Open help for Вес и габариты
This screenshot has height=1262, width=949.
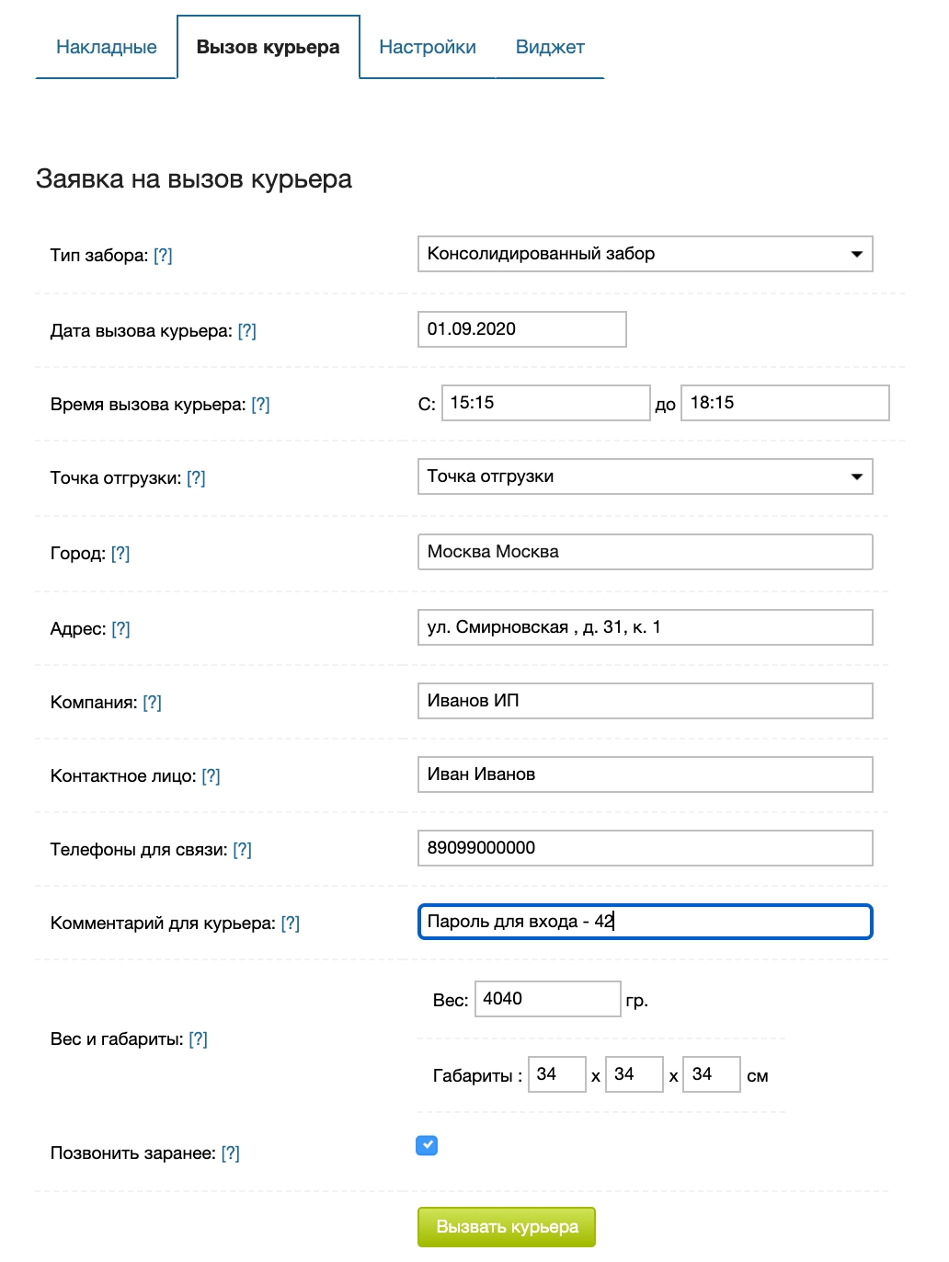click(198, 1039)
